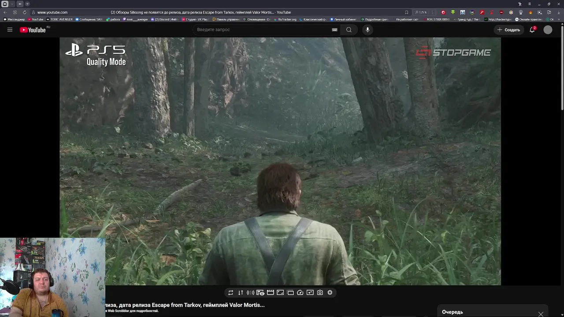Click the expand-video frame icon

coord(280,292)
